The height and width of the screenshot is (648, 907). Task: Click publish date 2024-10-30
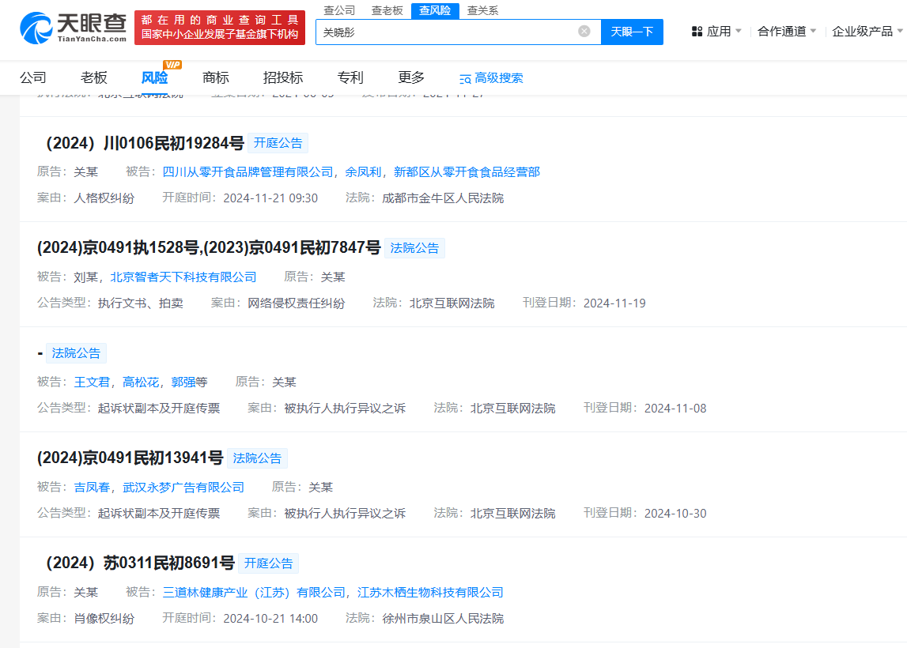coord(675,514)
